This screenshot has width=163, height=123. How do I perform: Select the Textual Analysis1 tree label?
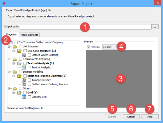click(42, 67)
